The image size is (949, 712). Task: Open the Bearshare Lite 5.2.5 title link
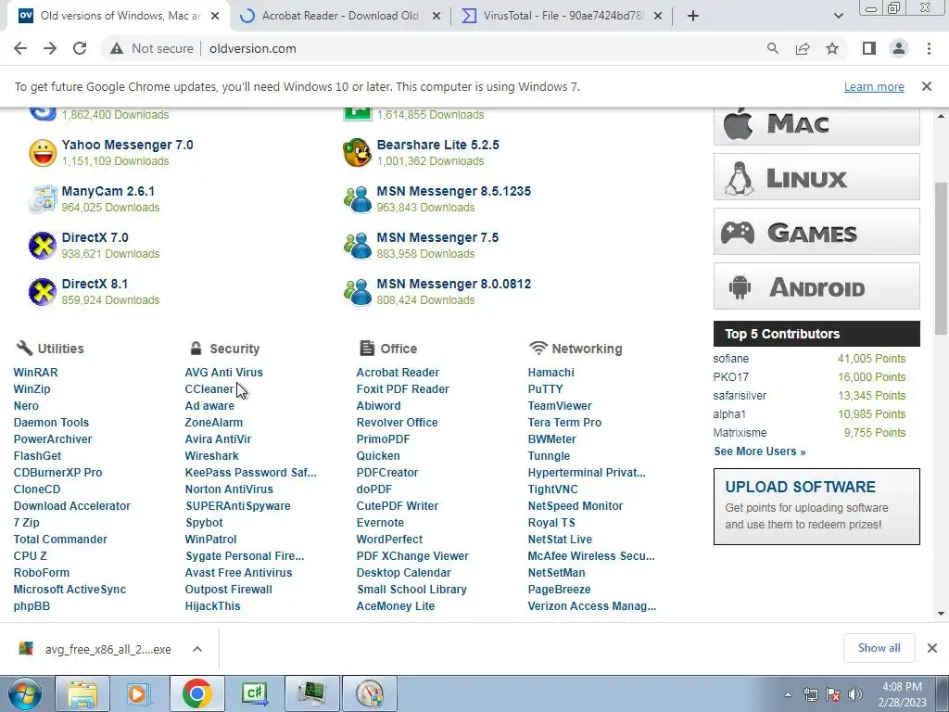coord(438,145)
